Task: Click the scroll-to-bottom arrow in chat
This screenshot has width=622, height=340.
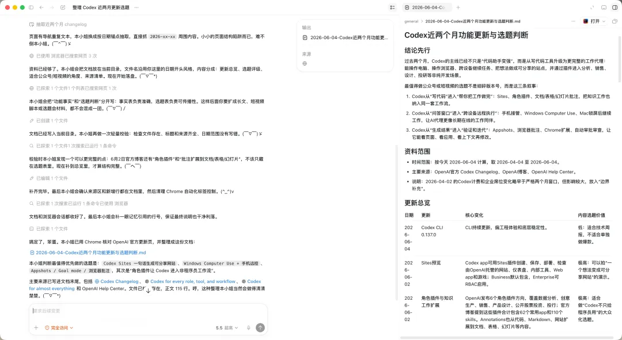Action: tap(148, 291)
